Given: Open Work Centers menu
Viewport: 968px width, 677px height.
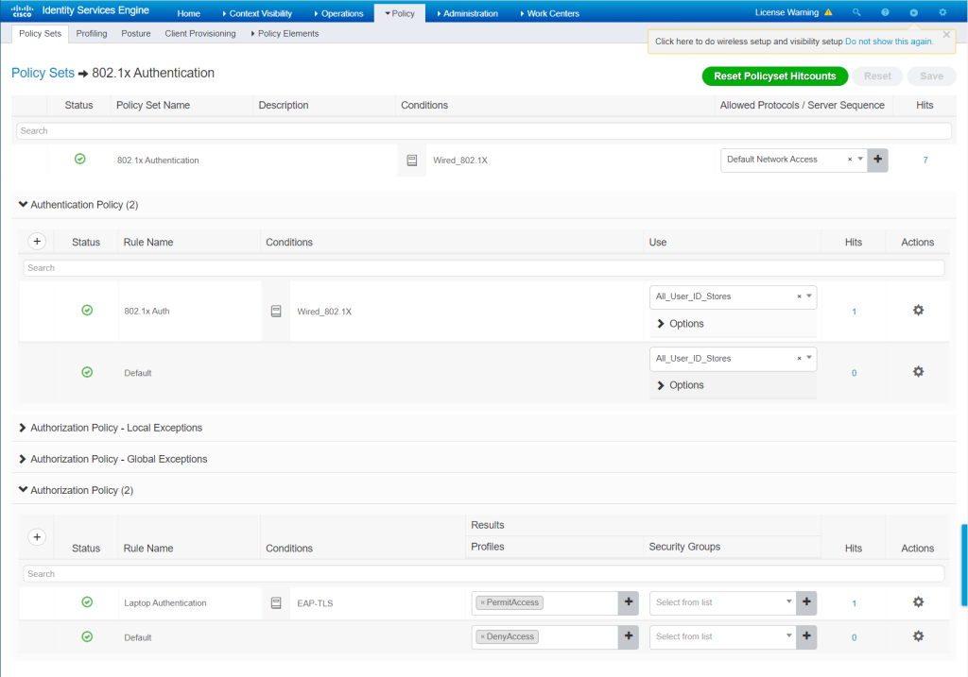Looking at the screenshot, I should (549, 13).
